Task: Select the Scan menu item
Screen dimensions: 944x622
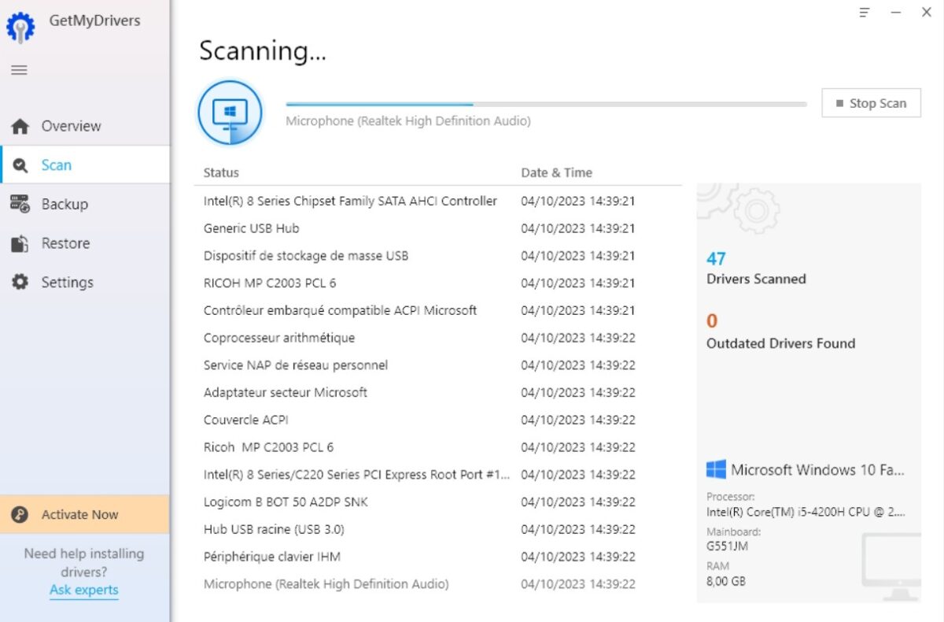Action: [85, 165]
